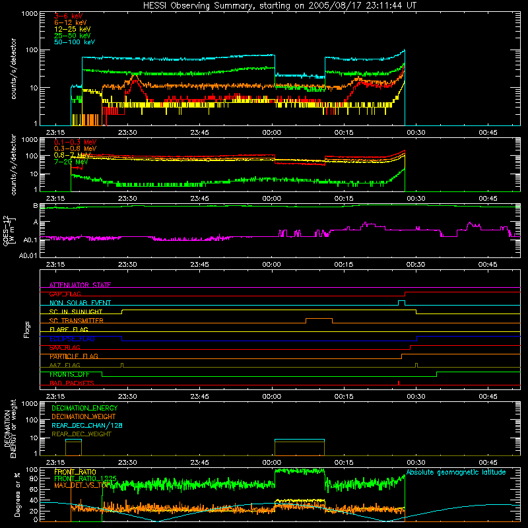This screenshot has width=528, height=528.
Task: Select the A0.1 tick label on GOES axis
Action: point(30,240)
